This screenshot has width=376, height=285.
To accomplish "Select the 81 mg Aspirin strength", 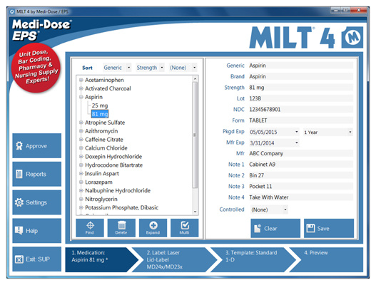I will pyautogui.click(x=100, y=114).
